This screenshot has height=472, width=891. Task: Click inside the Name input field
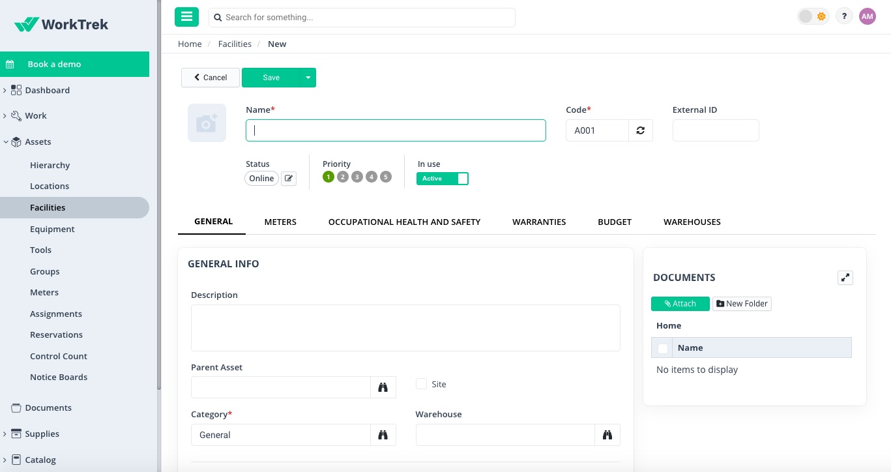(x=396, y=130)
